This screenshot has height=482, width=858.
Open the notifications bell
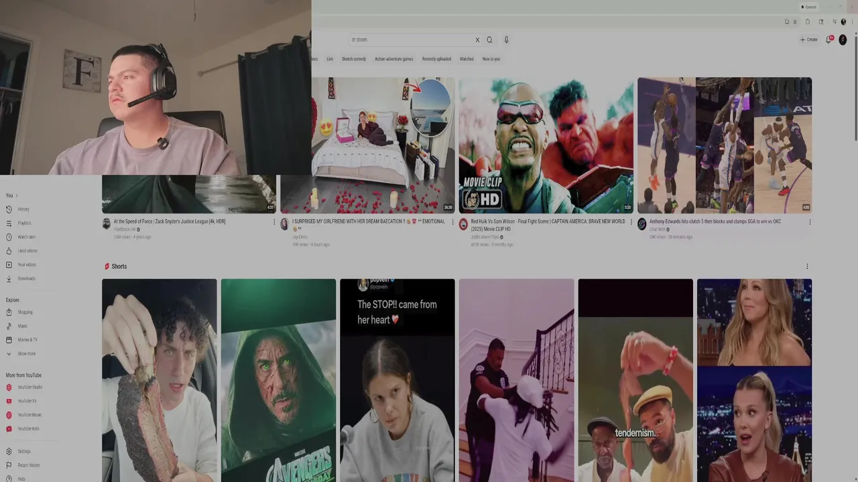coord(829,39)
